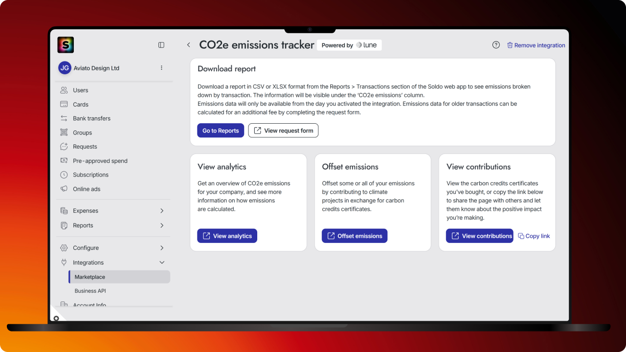The height and width of the screenshot is (352, 626).
Task: Collapse the Integrations submenu chevron
Action: [162, 263]
